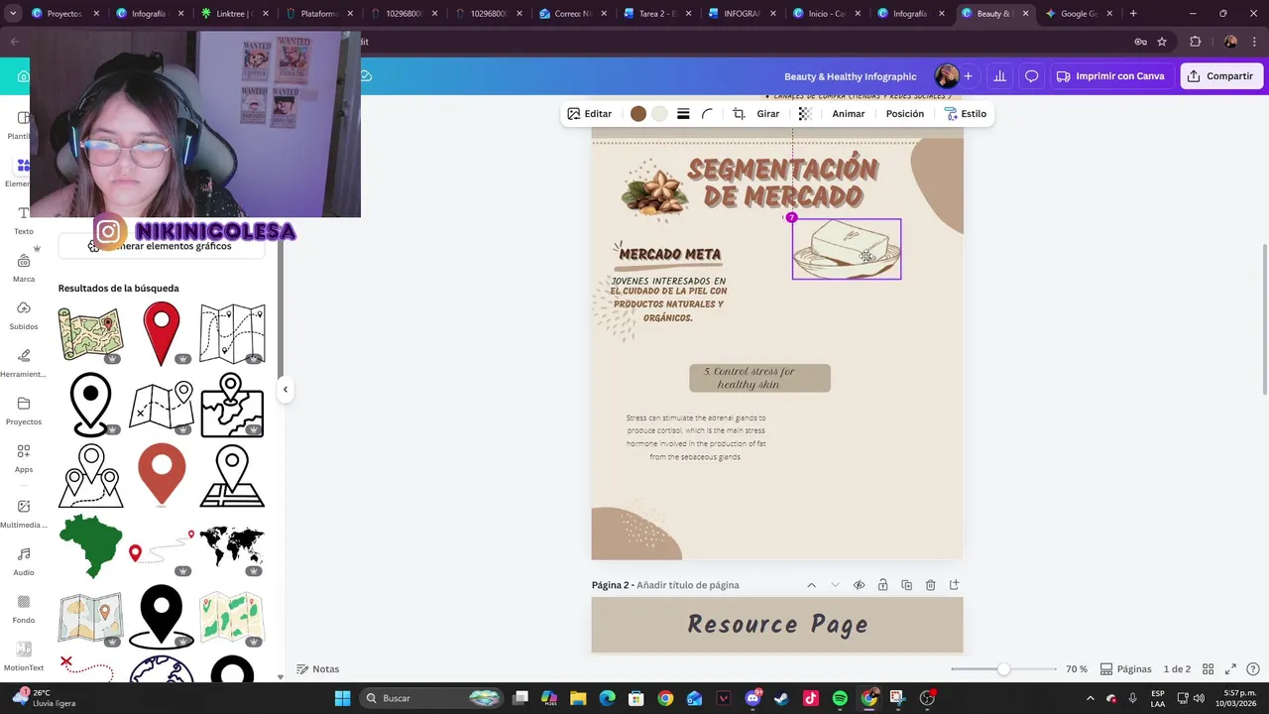Image resolution: width=1269 pixels, height=714 pixels.
Task: Click the taskbar Buscar search box
Action: click(x=432, y=698)
